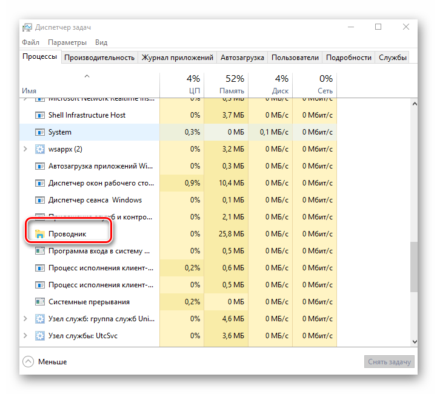Sort by the Сеть column header
Viewport: 437px width, 394px height.
click(x=315, y=85)
